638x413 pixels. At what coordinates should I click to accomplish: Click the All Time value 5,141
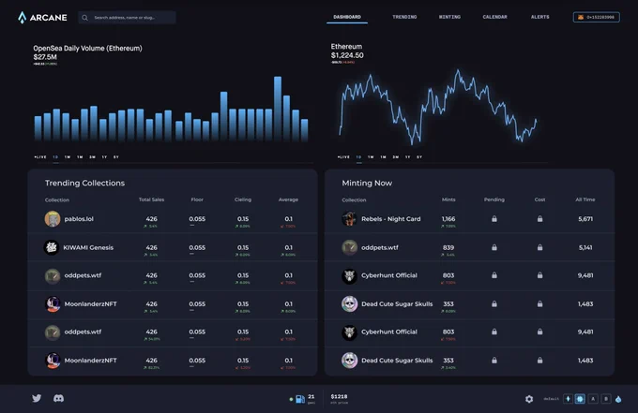pyautogui.click(x=585, y=247)
